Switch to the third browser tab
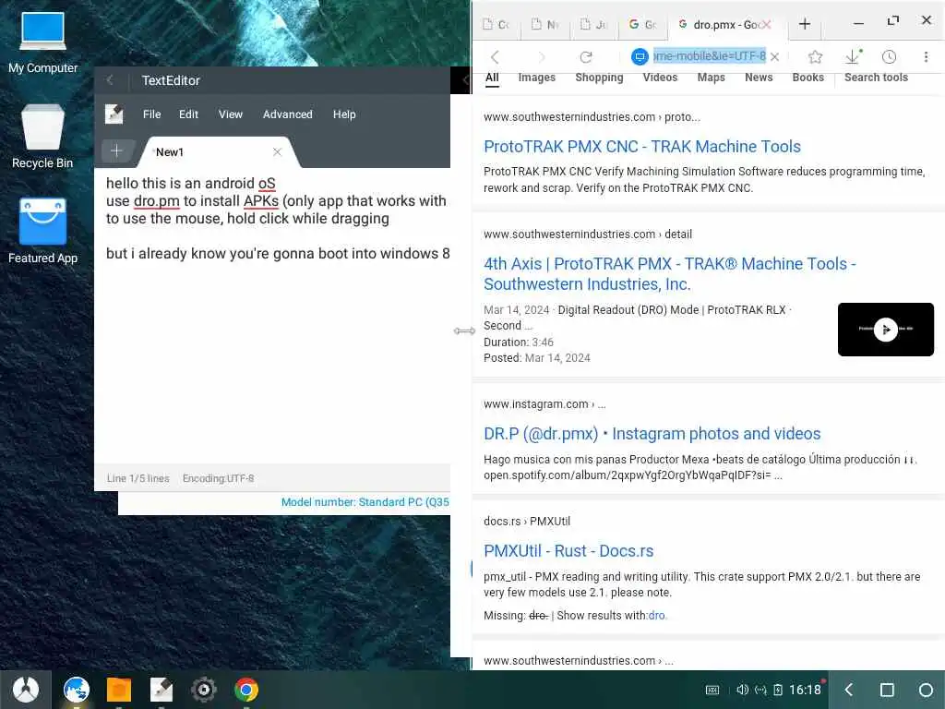The width and height of the screenshot is (945, 709). pos(594,25)
